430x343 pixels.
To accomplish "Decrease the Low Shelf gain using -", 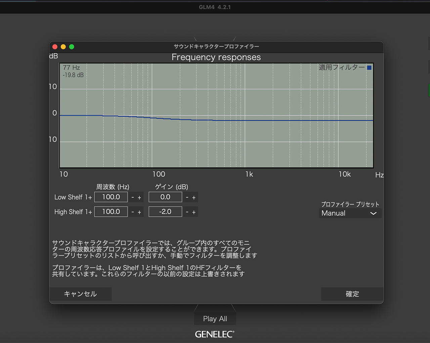I will [187, 197].
